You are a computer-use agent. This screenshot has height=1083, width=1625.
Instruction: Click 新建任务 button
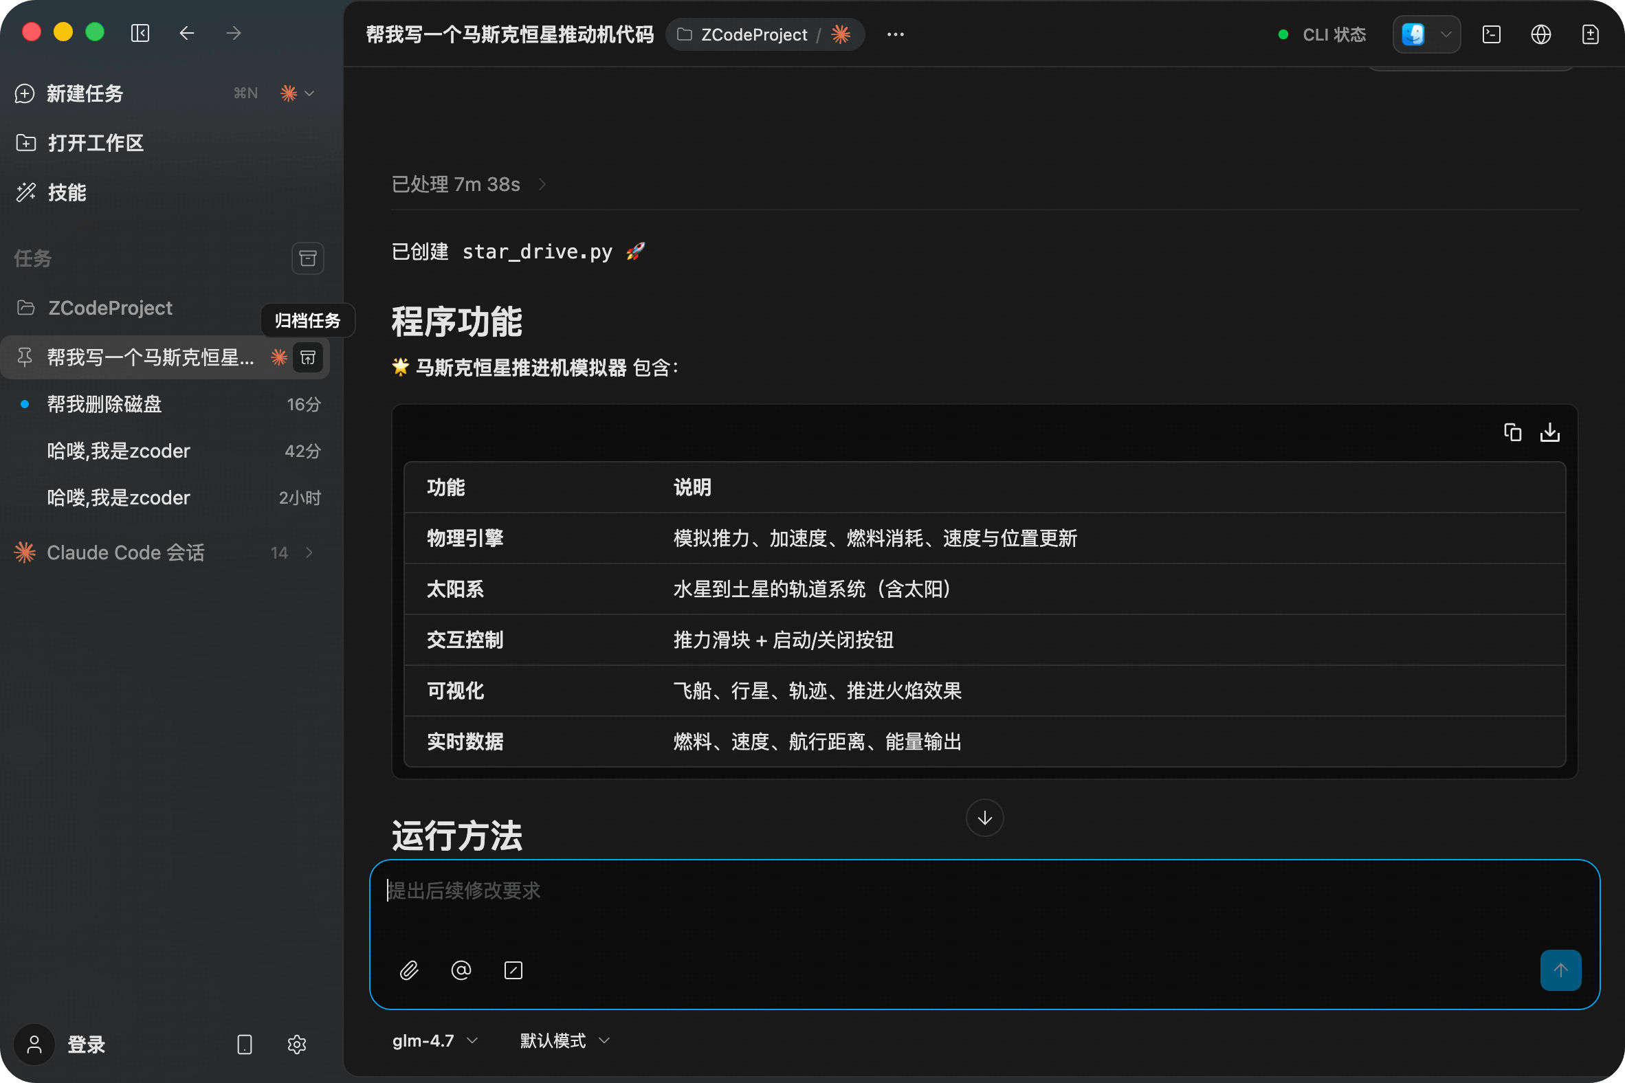(x=85, y=93)
